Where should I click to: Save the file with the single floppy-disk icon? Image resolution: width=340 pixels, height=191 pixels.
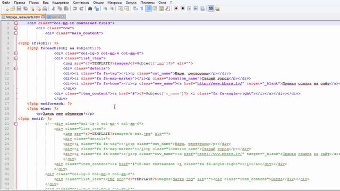[19, 8]
